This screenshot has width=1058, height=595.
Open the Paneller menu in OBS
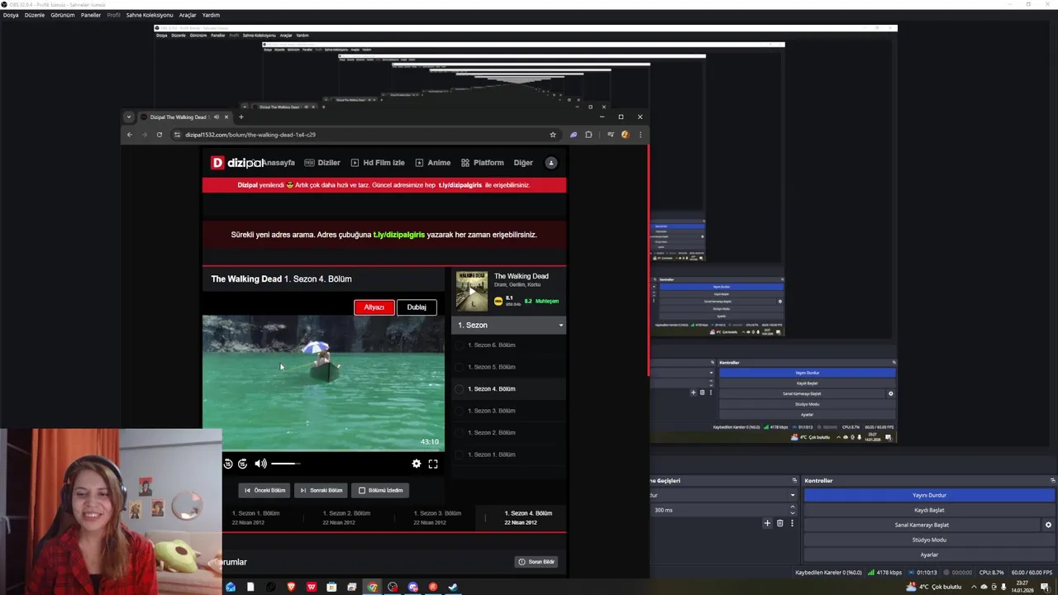coord(91,15)
